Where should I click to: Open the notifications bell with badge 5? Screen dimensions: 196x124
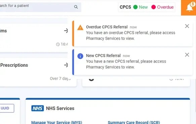point(189,8)
